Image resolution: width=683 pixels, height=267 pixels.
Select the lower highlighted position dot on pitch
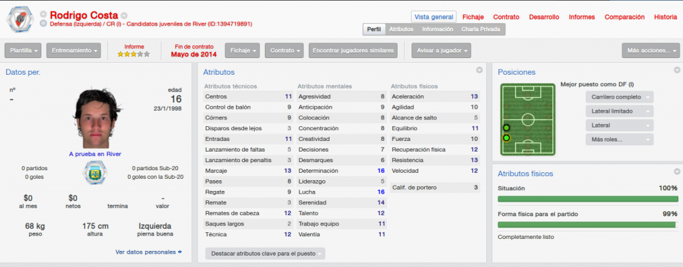tap(506, 138)
